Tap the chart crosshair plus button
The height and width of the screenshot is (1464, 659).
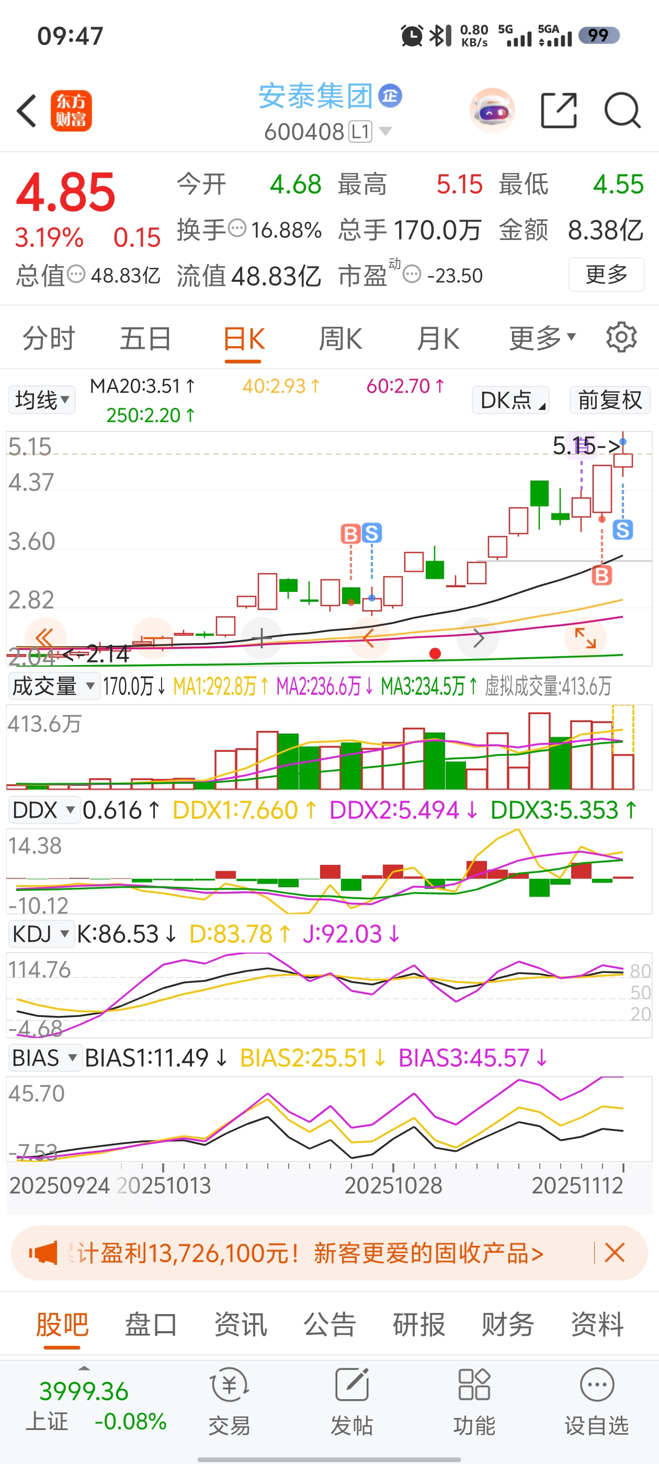[x=262, y=638]
